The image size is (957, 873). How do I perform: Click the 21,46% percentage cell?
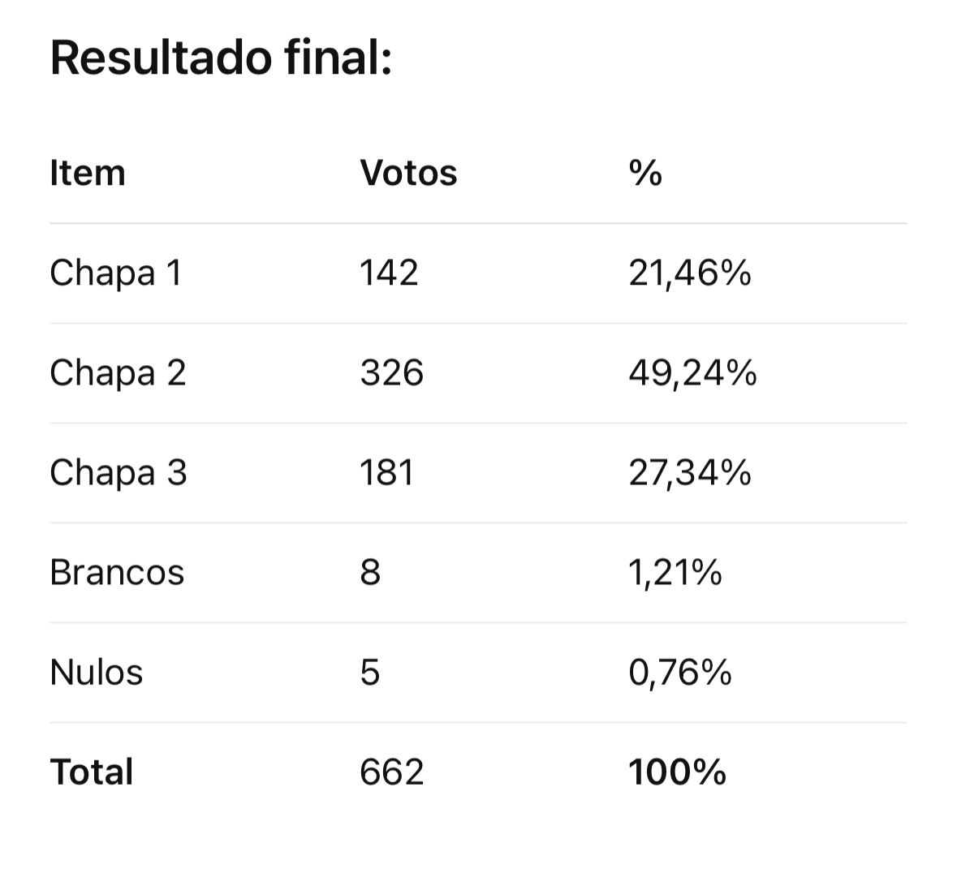(x=689, y=273)
